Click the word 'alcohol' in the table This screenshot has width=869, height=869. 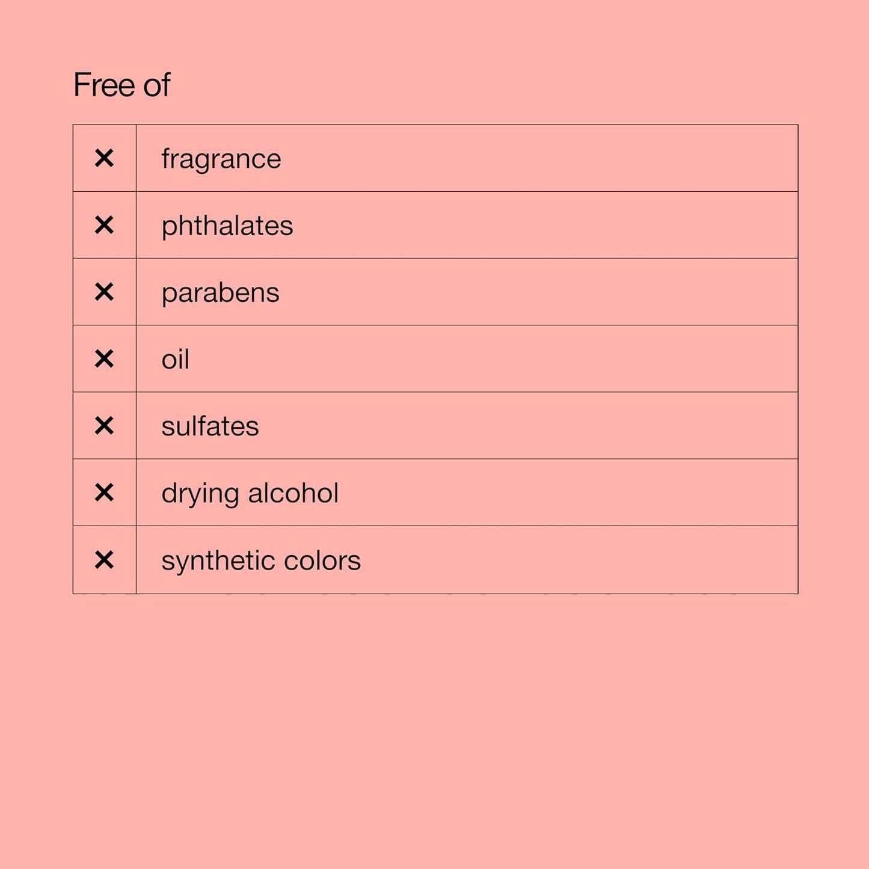click(x=293, y=493)
